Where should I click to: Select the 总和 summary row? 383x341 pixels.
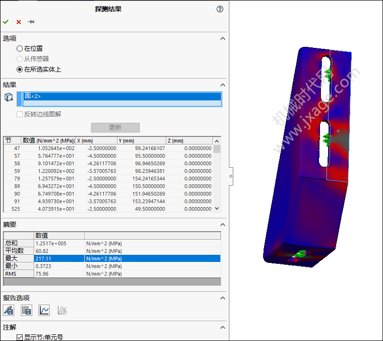[112, 243]
